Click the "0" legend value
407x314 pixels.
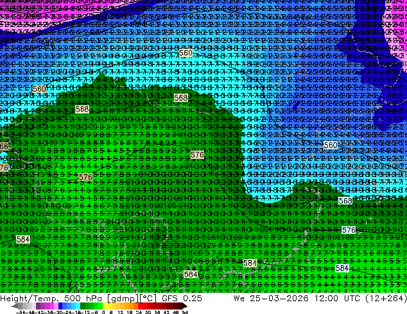click(x=103, y=313)
